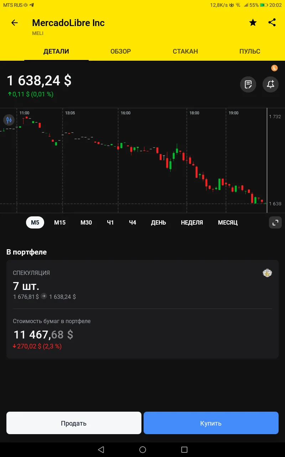Image resolution: width=285 pixels, height=457 pixels.
Task: Open the ПУЛЬС tab
Action: (250, 51)
